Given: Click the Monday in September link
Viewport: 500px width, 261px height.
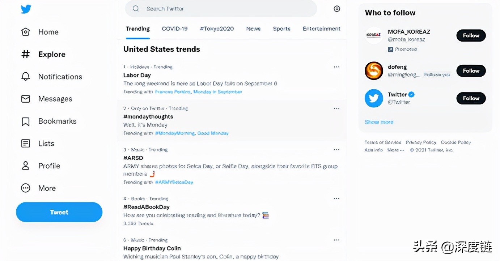Looking at the screenshot, I should (218, 92).
